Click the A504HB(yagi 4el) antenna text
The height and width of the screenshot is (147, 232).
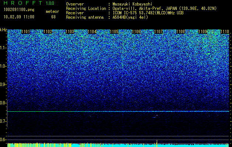point(130,17)
